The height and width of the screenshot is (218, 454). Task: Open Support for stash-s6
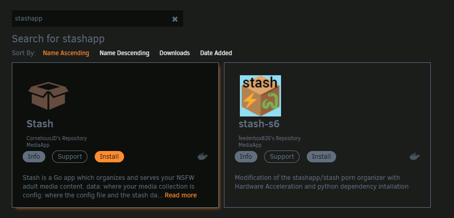click(x=282, y=157)
